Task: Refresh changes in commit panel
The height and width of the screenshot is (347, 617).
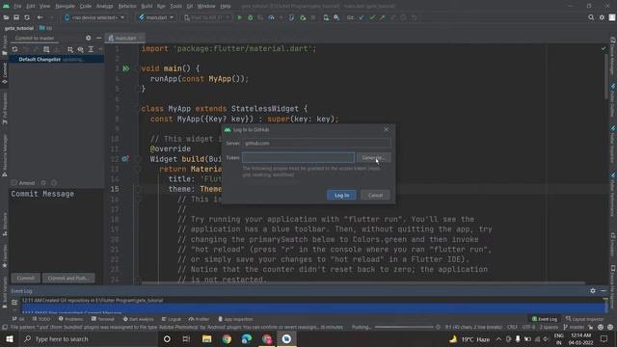Action: (14, 49)
